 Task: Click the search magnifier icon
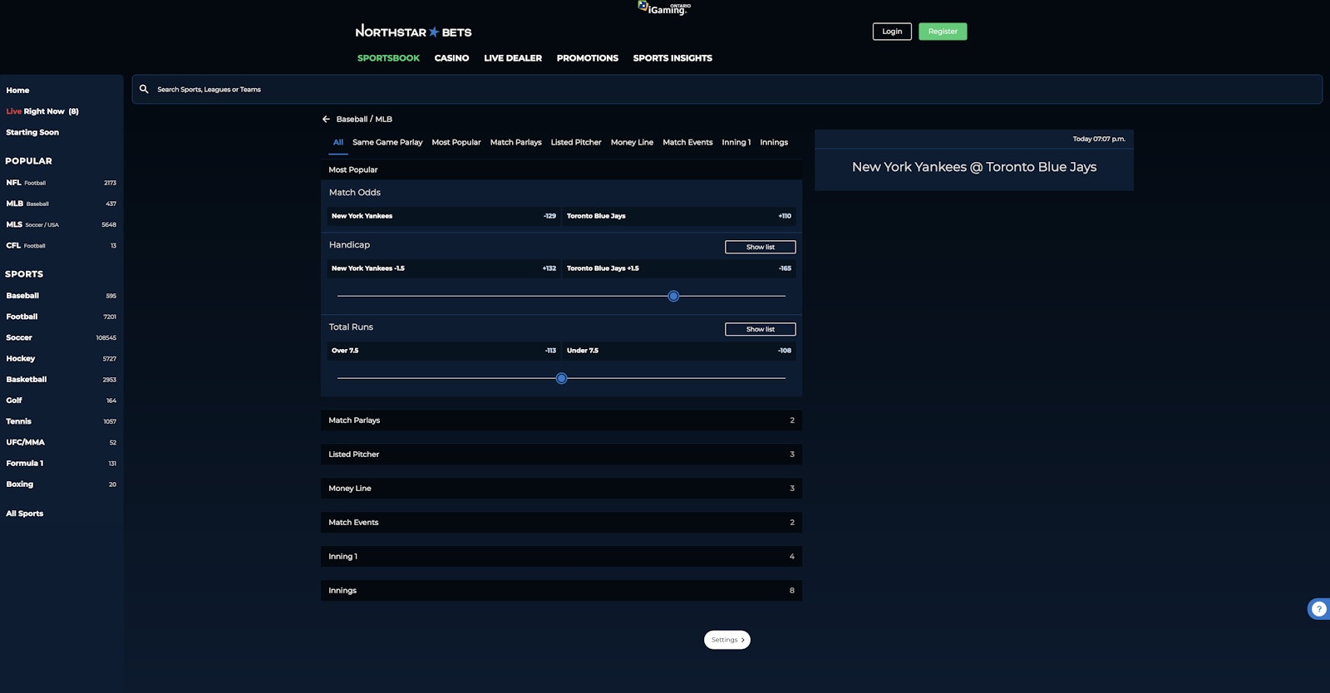click(144, 89)
